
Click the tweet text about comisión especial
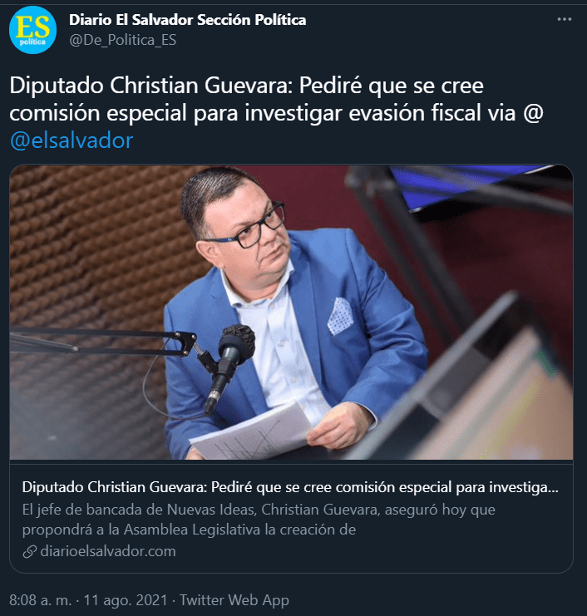click(276, 113)
